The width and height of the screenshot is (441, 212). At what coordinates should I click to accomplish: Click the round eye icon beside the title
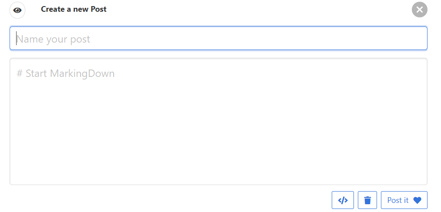[x=17, y=10]
